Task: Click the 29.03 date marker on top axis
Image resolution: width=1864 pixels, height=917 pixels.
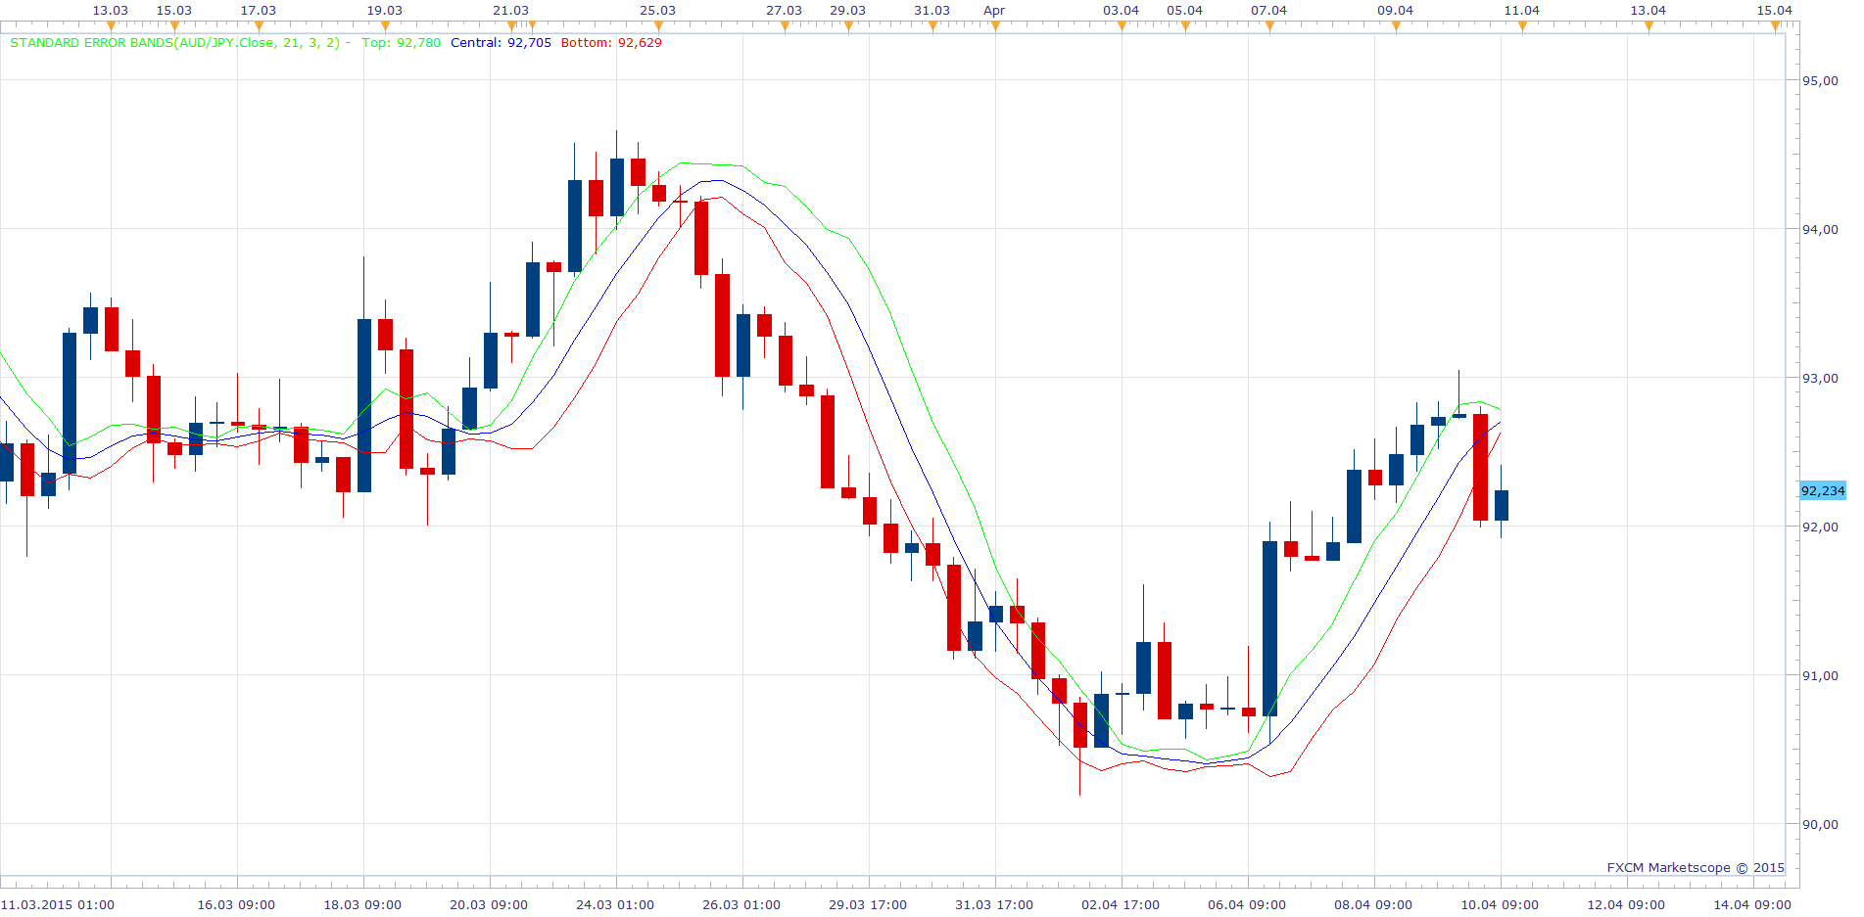Action: [848, 11]
